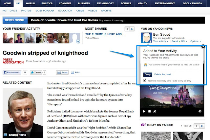Open the ODDLY ENOUGH section
The image size is (210, 140).
pos(193,4)
